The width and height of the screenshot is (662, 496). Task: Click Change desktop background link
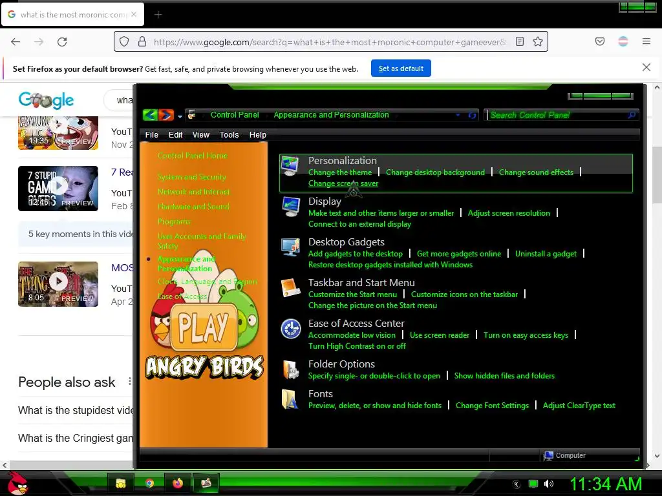(435, 172)
